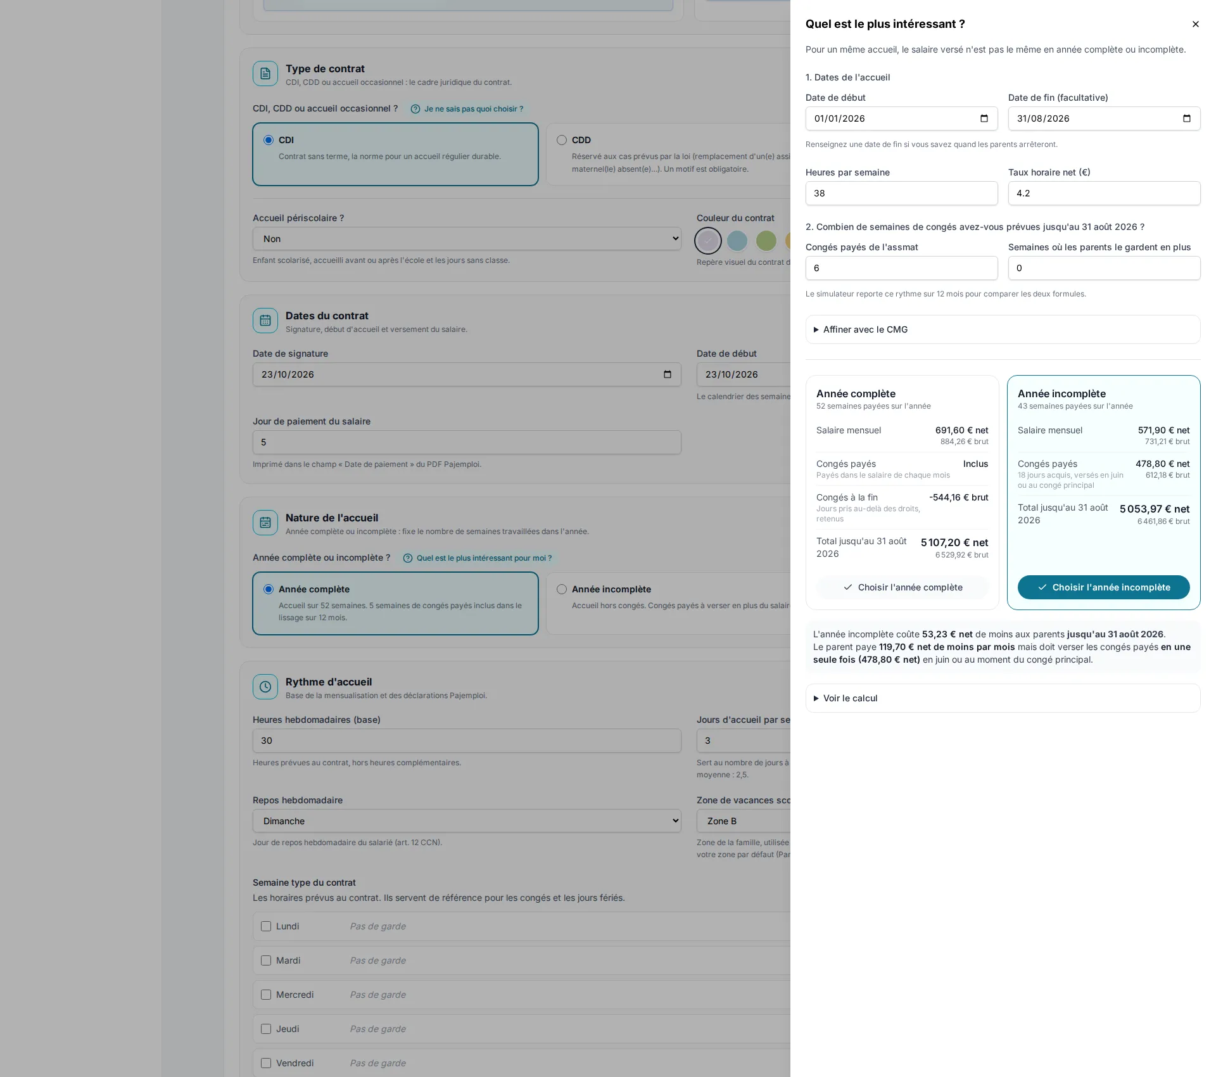Expand 'Voir le calcul' details
Screen dimensions: 1216x1077
(x=1003, y=698)
